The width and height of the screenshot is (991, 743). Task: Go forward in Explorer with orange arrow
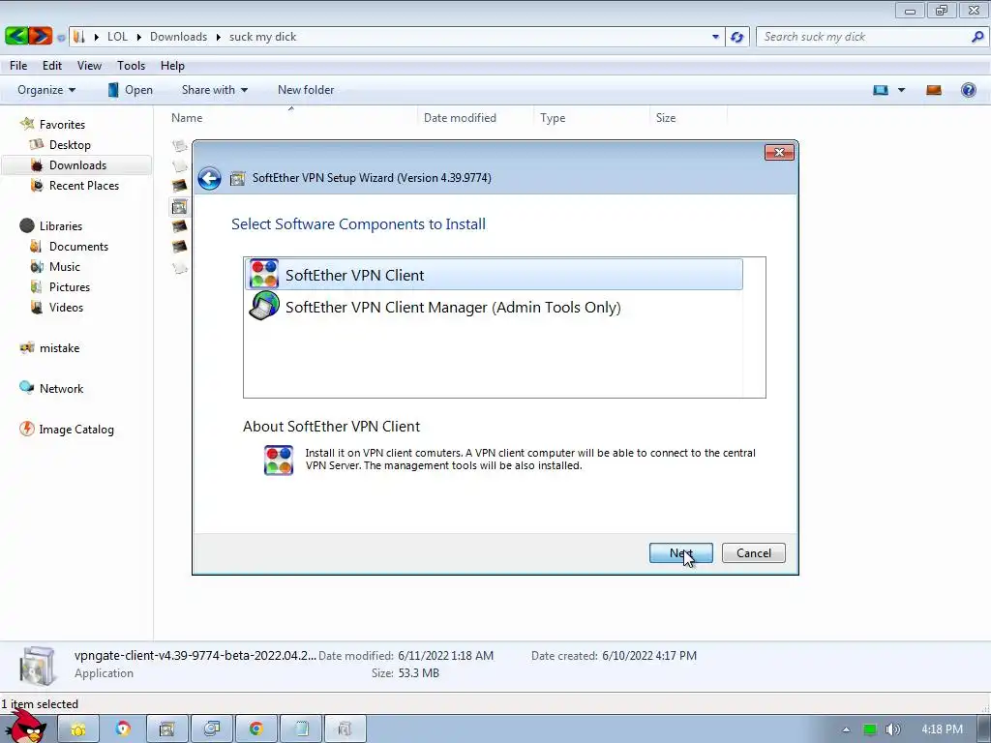(40, 36)
